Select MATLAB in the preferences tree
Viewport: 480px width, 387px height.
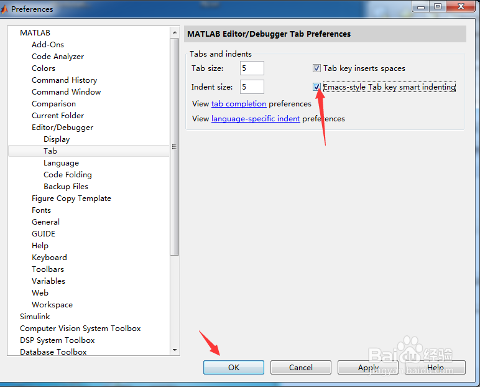35,33
